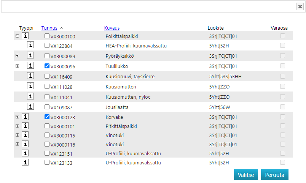Collapse the VX3000100 Poikittaispalkki row
Viewport: 306px width, 183px height.
pyautogui.click(x=17, y=36)
